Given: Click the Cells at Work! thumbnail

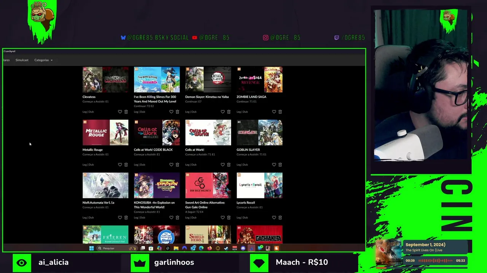Looking at the screenshot, I should point(208,133).
